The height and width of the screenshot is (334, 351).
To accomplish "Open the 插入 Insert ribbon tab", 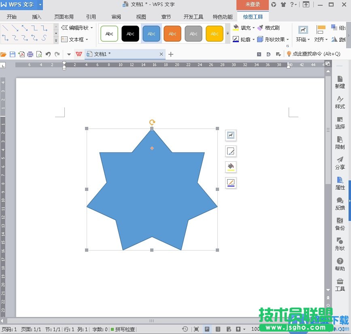I will pyautogui.click(x=37, y=17).
